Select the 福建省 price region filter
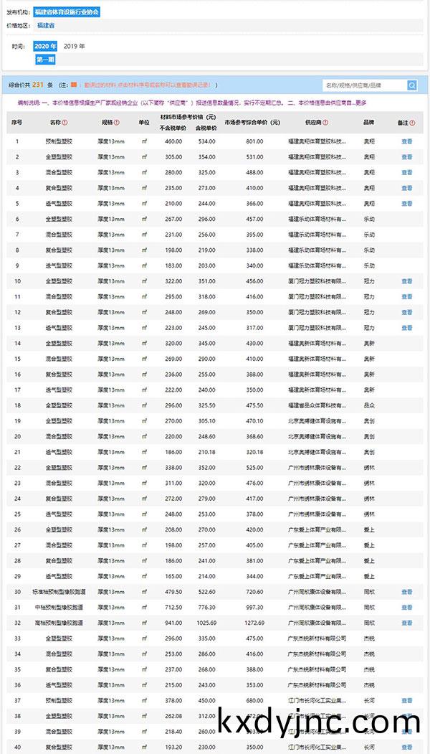Screen dimensions: 430x754 (46, 25)
